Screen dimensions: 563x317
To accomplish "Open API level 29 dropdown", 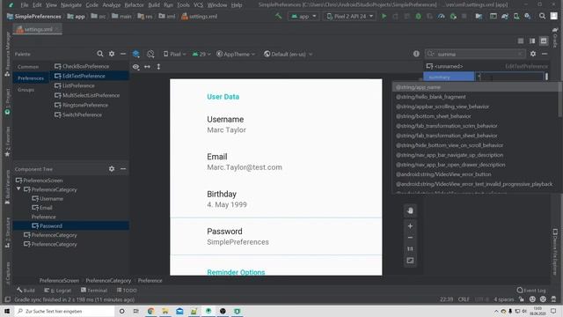I will point(201,54).
